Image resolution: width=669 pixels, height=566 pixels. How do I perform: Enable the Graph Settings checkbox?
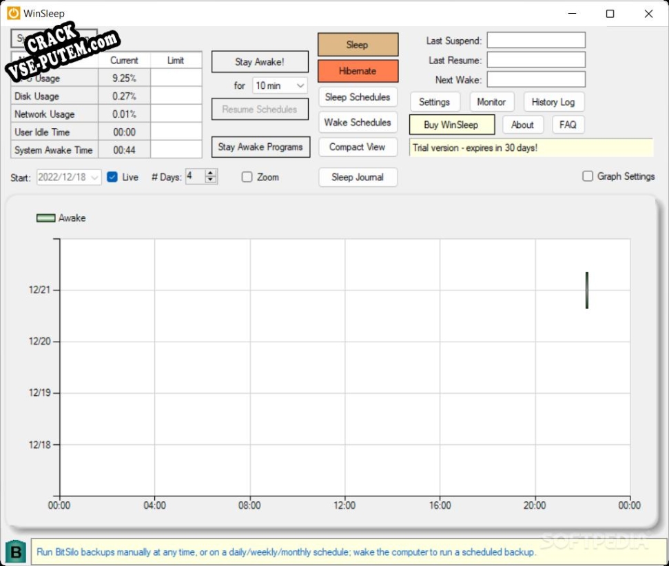[x=588, y=176]
